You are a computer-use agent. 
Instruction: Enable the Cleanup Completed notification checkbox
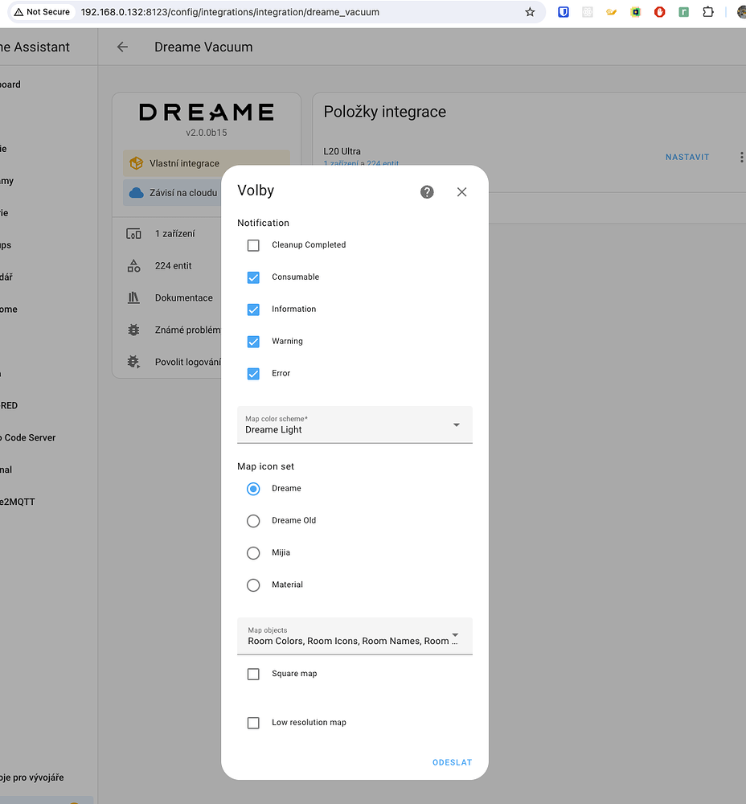tap(253, 244)
